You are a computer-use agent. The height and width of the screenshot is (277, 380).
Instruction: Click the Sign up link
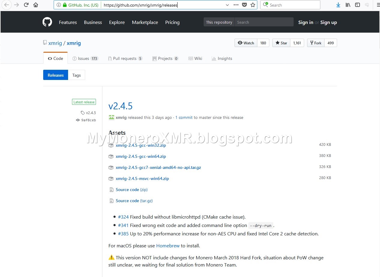pyautogui.click(x=328, y=22)
